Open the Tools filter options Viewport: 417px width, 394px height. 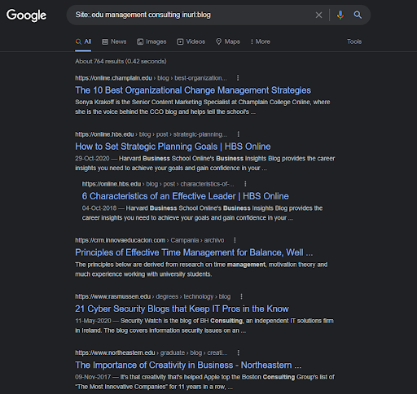coord(354,42)
